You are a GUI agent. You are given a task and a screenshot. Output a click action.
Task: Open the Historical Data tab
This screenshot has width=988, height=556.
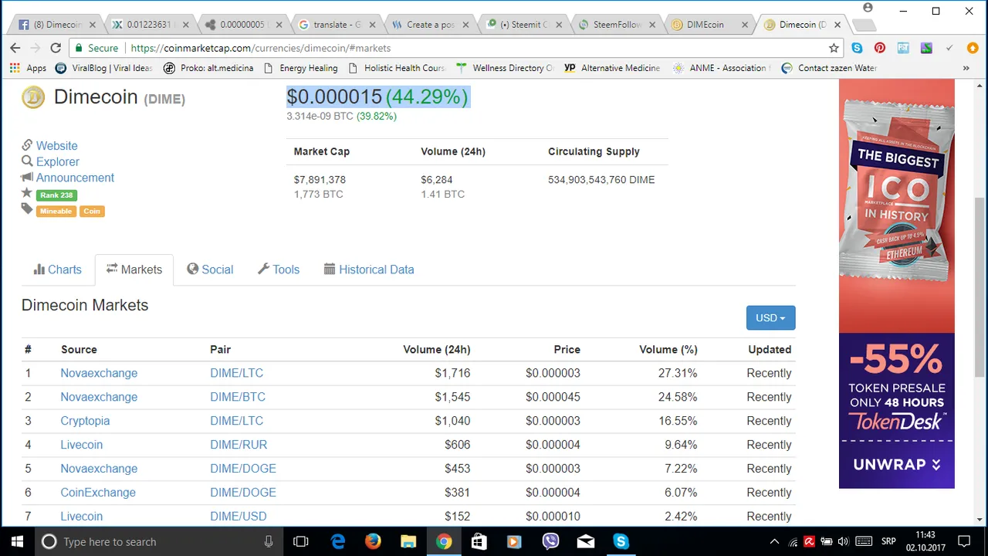(369, 270)
